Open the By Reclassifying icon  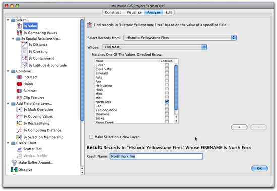click(x=19, y=123)
